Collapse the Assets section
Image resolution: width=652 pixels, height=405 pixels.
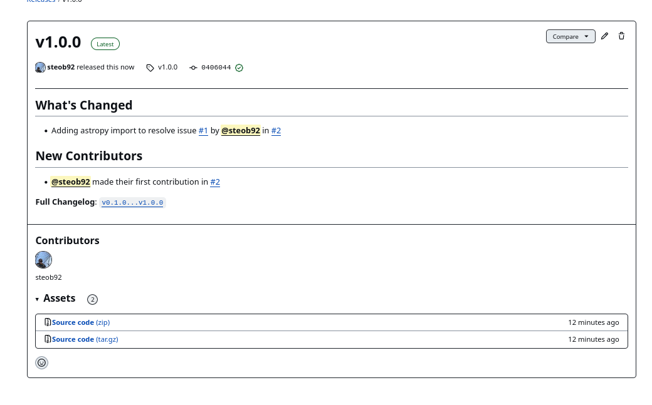pyautogui.click(x=37, y=299)
